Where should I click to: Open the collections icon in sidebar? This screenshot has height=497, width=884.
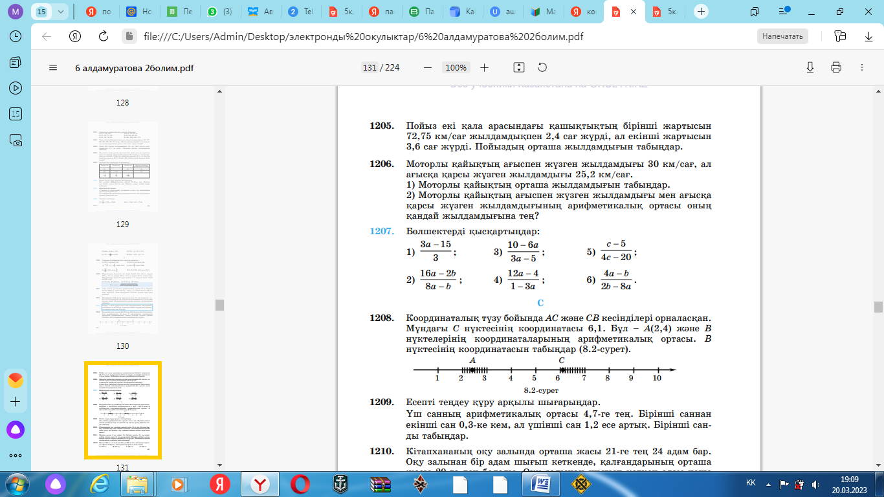pos(16,62)
